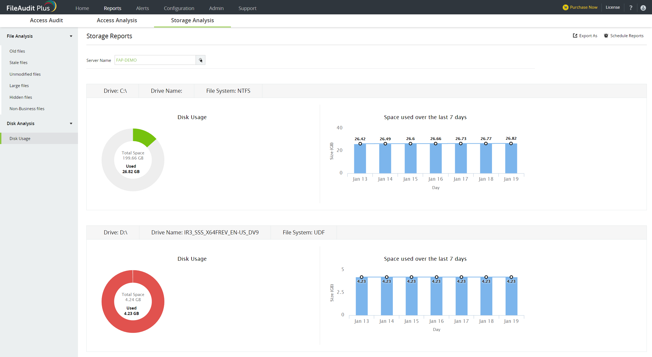
Task: Open the Large files report
Action: pos(19,85)
